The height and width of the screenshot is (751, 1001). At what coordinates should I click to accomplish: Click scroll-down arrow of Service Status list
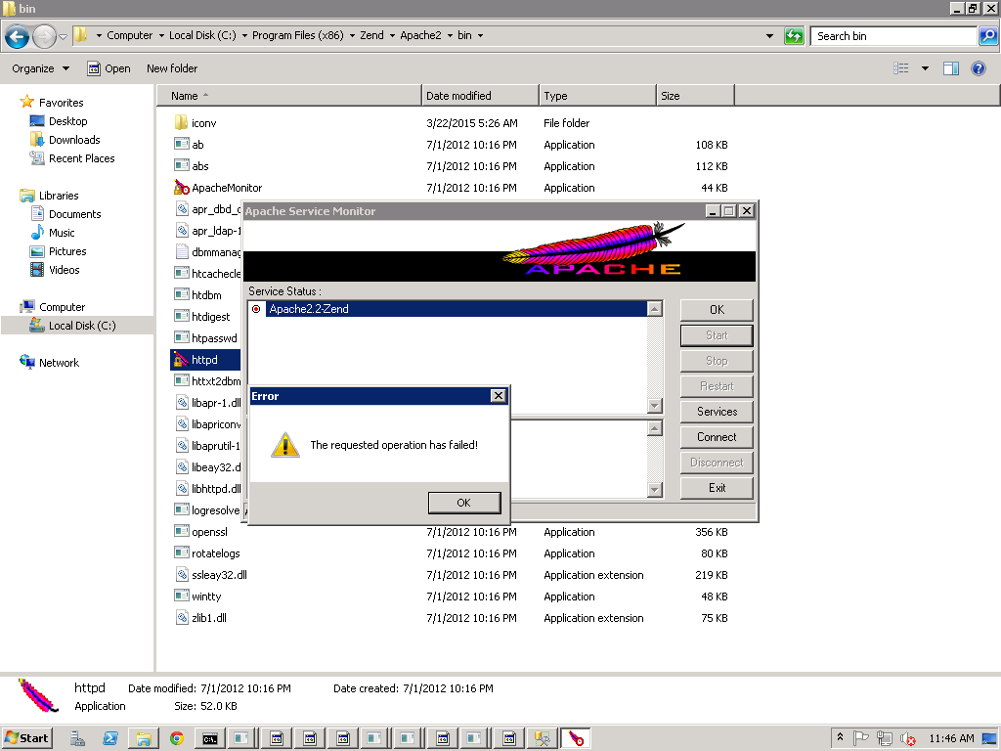(654, 406)
